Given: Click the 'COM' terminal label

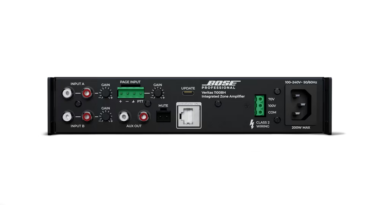Looking at the screenshot, I should point(272,112).
